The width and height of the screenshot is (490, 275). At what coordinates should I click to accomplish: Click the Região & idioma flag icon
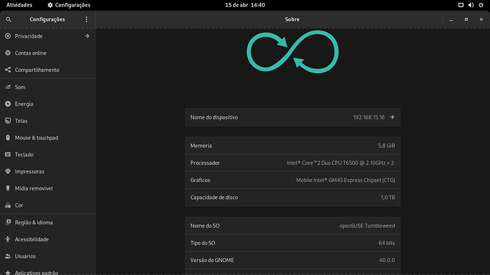[x=8, y=222]
